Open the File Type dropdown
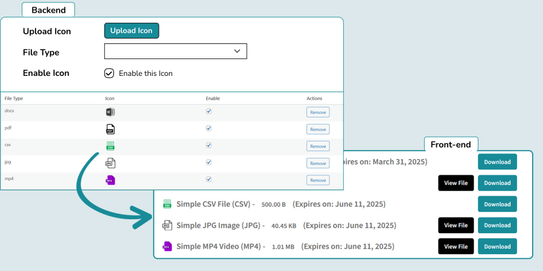The width and height of the screenshot is (543, 271). pos(176,52)
